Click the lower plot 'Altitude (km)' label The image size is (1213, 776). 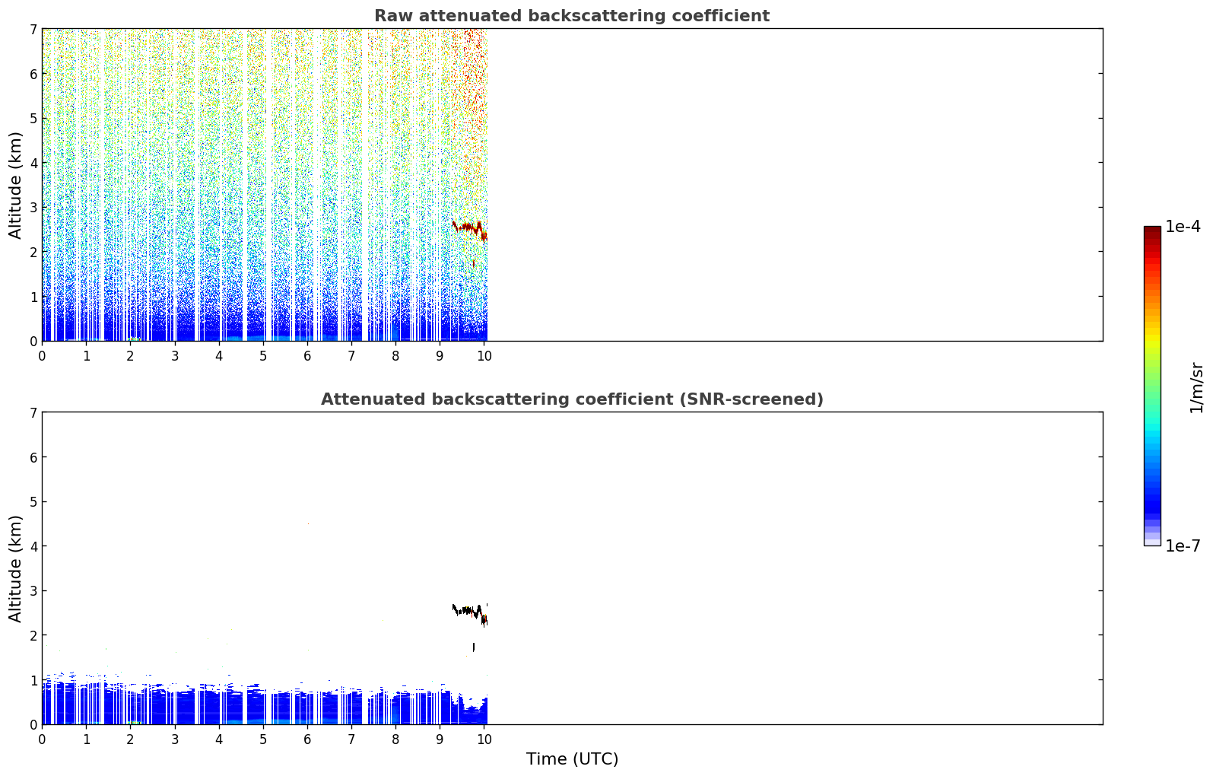pos(16,568)
